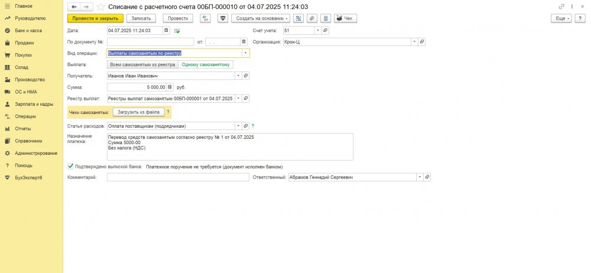
Task: Click the Дт/Кт postings icon in toolbar
Action: point(205,18)
